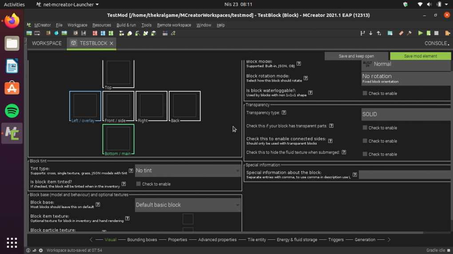
Task: Open the Tint type dropdown
Action: tap(187, 171)
